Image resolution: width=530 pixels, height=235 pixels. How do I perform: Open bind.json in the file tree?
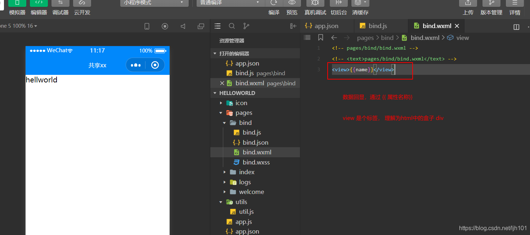[x=255, y=143]
